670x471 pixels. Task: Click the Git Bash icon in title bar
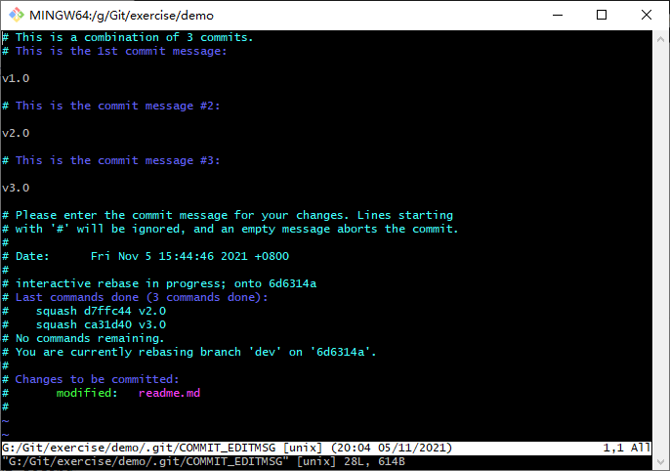[17, 15]
